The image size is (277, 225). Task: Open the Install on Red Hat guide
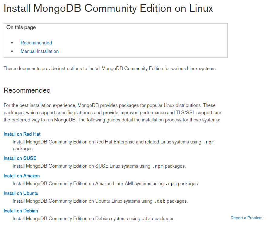pyautogui.click(x=22, y=134)
